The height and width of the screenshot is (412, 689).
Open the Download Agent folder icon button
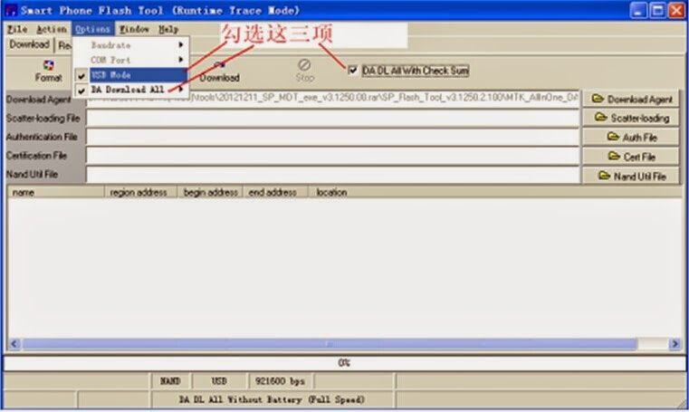[630, 100]
